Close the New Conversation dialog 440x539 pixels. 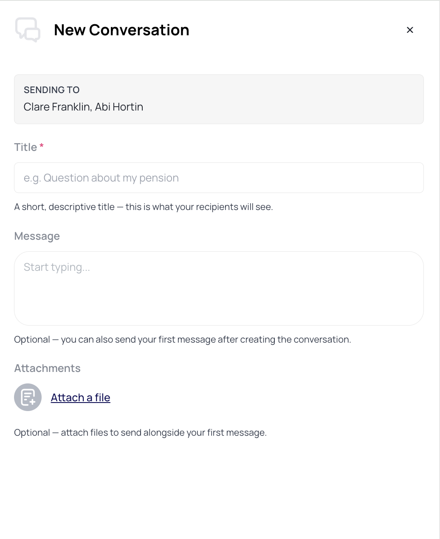point(410,30)
